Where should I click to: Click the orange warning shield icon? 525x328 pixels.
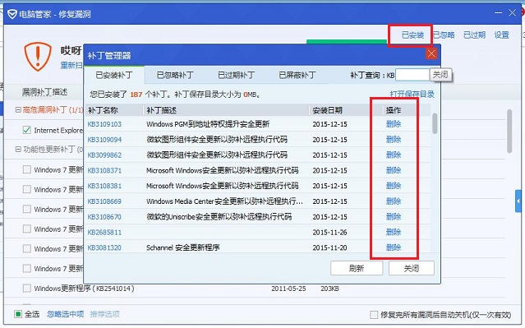click(x=38, y=56)
